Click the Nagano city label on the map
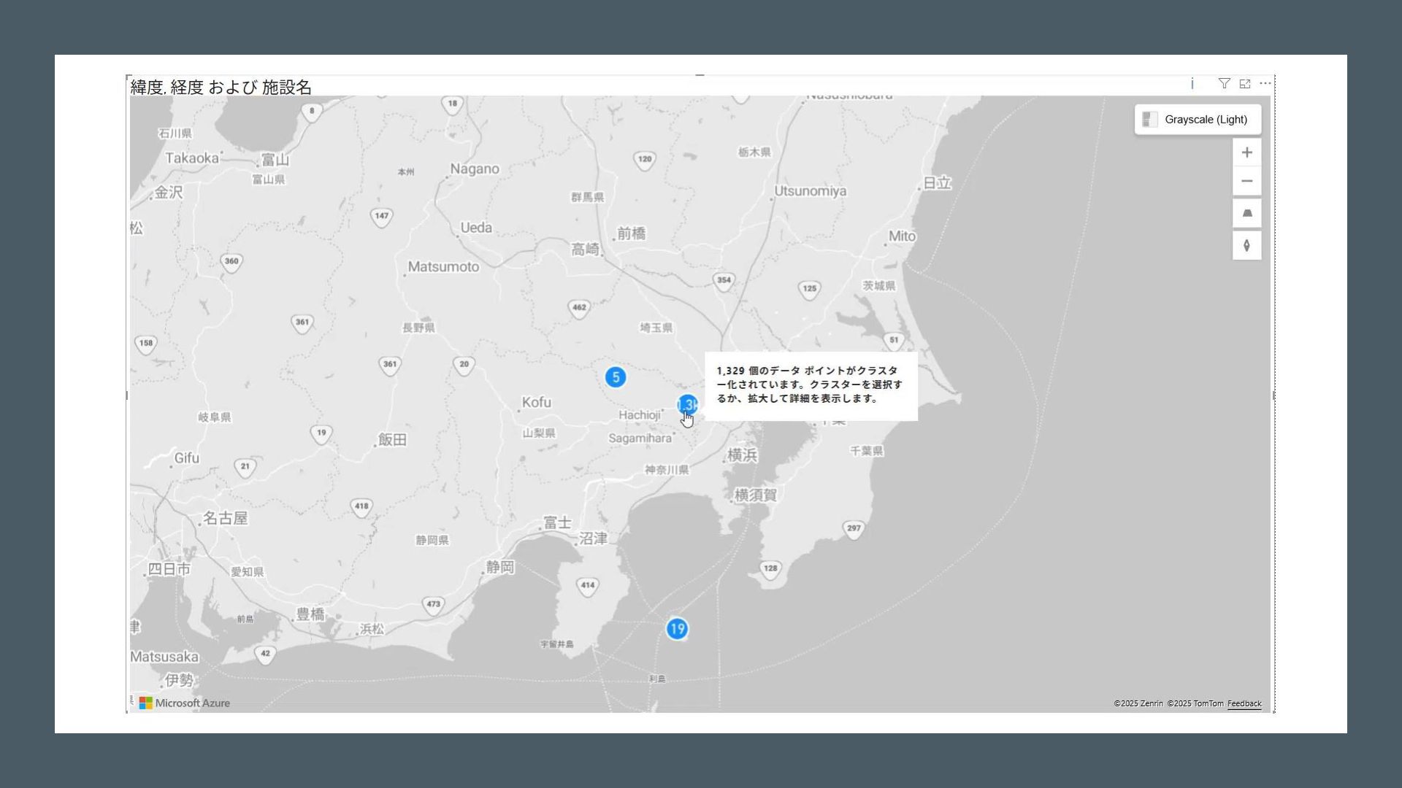The width and height of the screenshot is (1402, 788). (475, 169)
